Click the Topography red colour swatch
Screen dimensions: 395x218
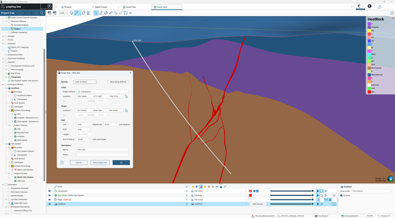(250, 191)
